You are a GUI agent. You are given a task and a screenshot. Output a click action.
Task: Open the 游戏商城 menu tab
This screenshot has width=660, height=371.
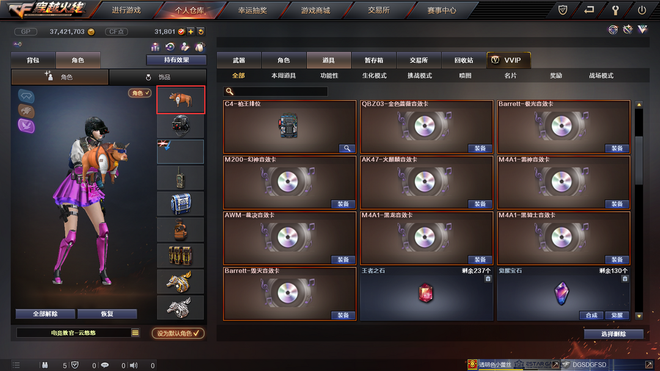pyautogui.click(x=316, y=10)
